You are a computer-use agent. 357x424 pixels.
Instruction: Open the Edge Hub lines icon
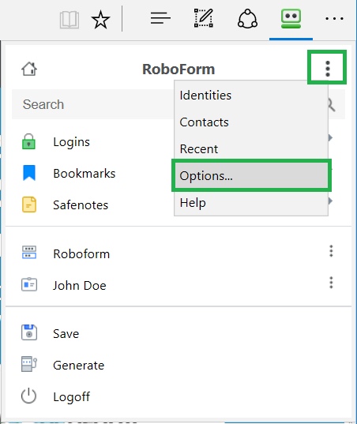pyautogui.click(x=160, y=18)
